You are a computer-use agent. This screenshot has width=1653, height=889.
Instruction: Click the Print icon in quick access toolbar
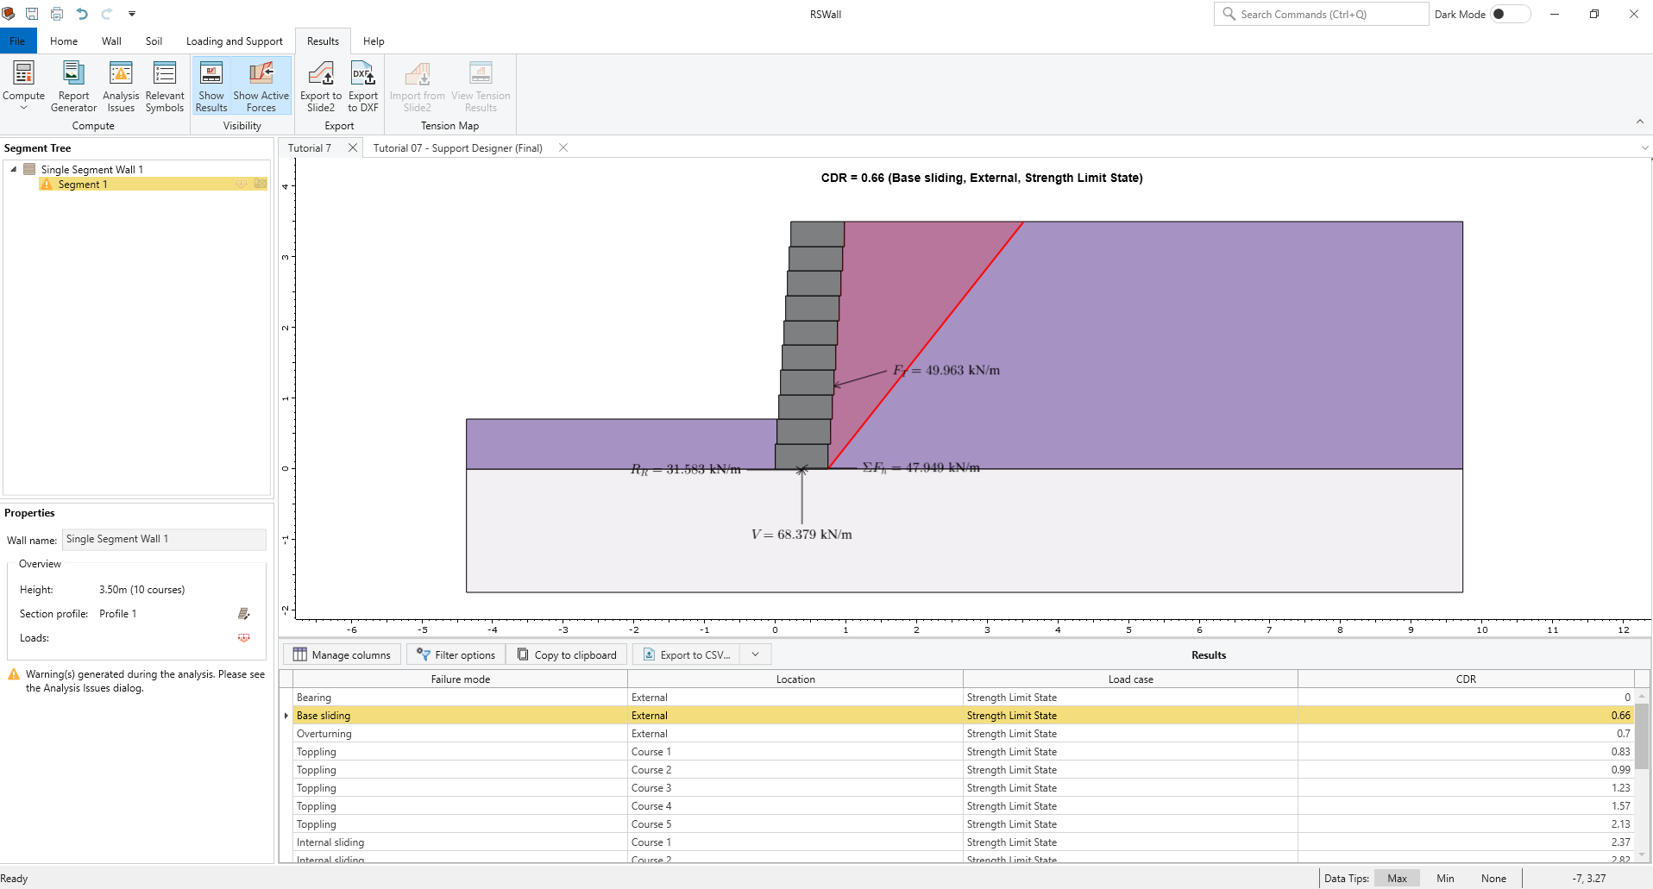[x=57, y=14]
